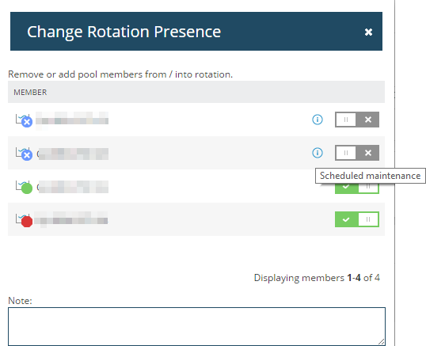Click the Scheduled maintenance tooltip
Viewport: 426px width, 346px height.
371,176
